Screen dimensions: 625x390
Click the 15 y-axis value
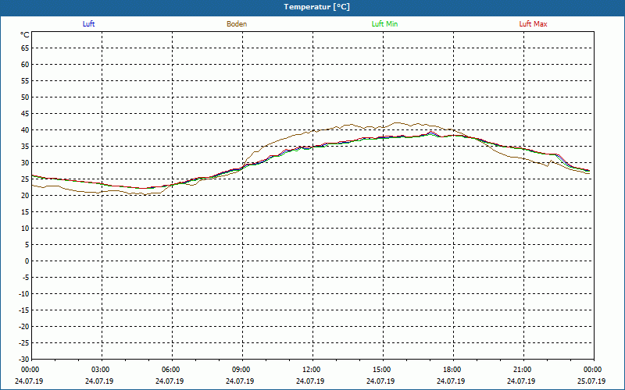click(25, 212)
